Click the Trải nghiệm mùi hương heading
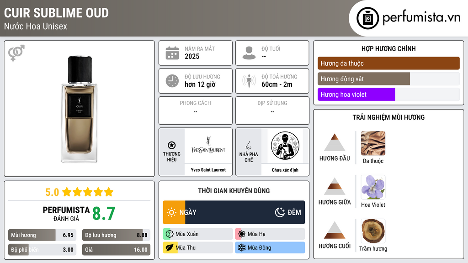468x263 pixels. [x=388, y=117]
